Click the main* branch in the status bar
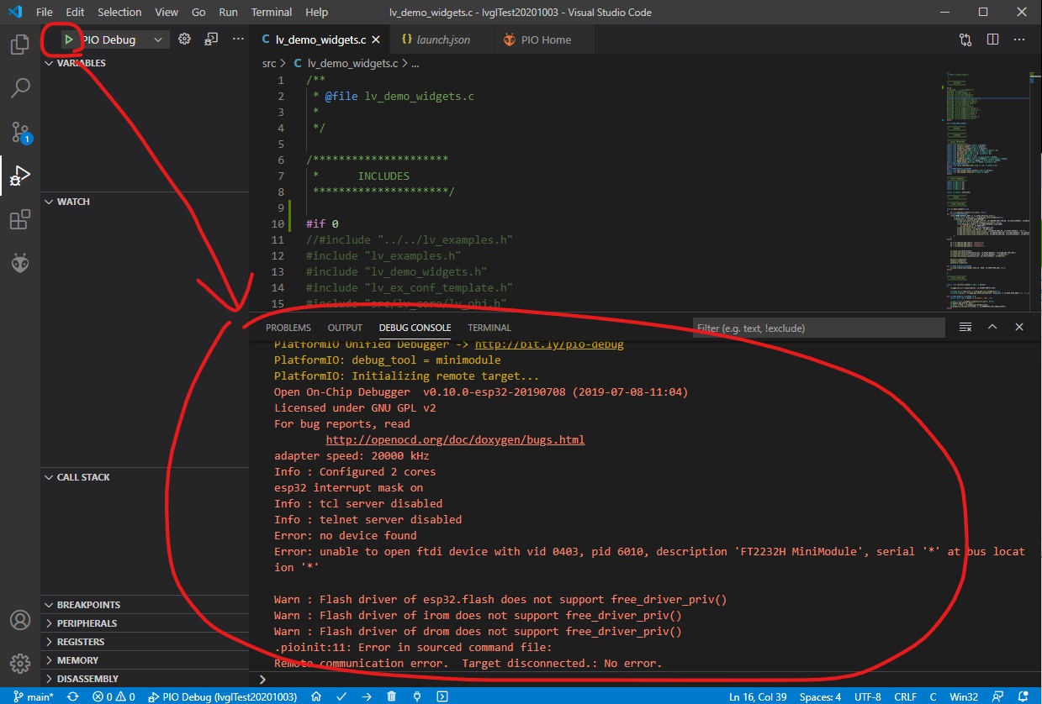The image size is (1042, 704). point(34,696)
